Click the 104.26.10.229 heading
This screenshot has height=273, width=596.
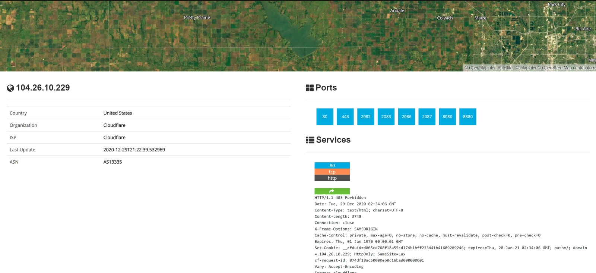(x=43, y=88)
